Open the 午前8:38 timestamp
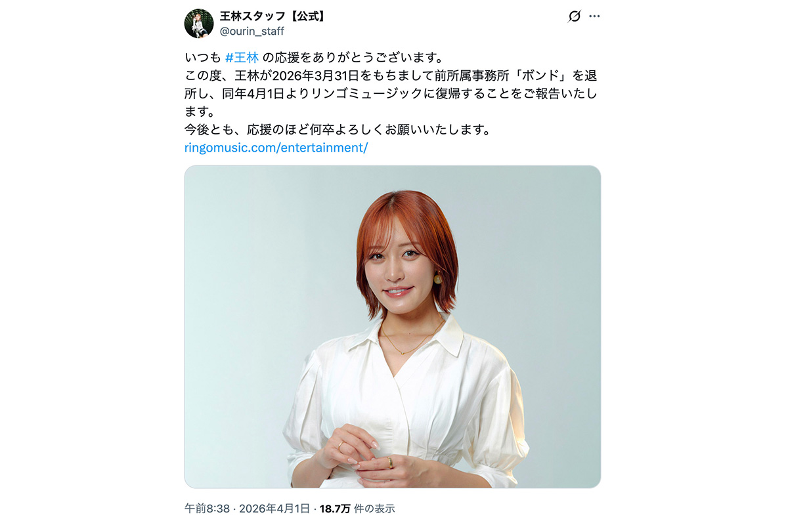Image resolution: width=788 pixels, height=525 pixels. 207,509
